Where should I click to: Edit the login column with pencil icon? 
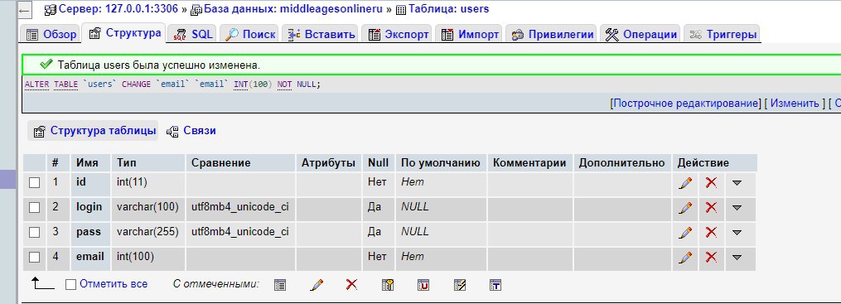click(685, 207)
